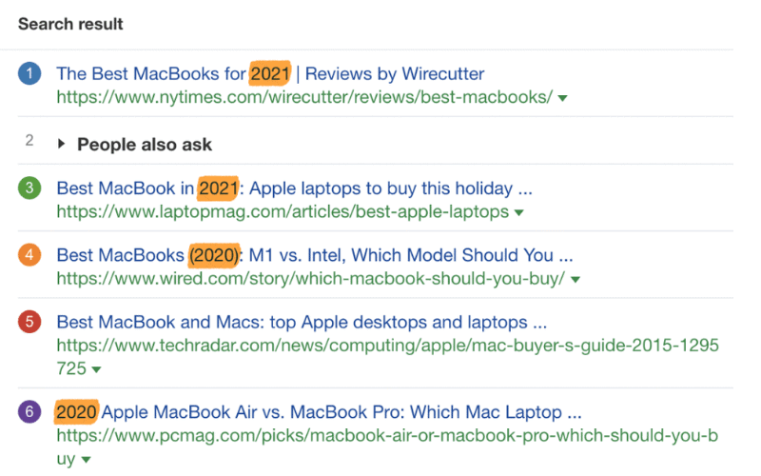Expand the People also ask section

tap(61, 144)
